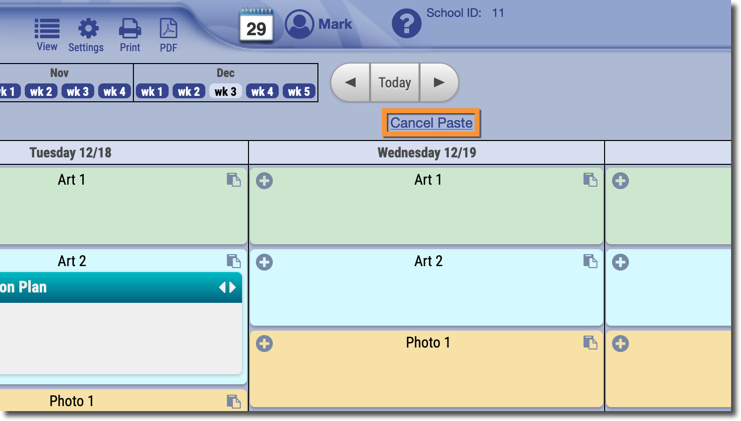
Task: Add lesson to Wednesday Art 2
Action: (264, 262)
